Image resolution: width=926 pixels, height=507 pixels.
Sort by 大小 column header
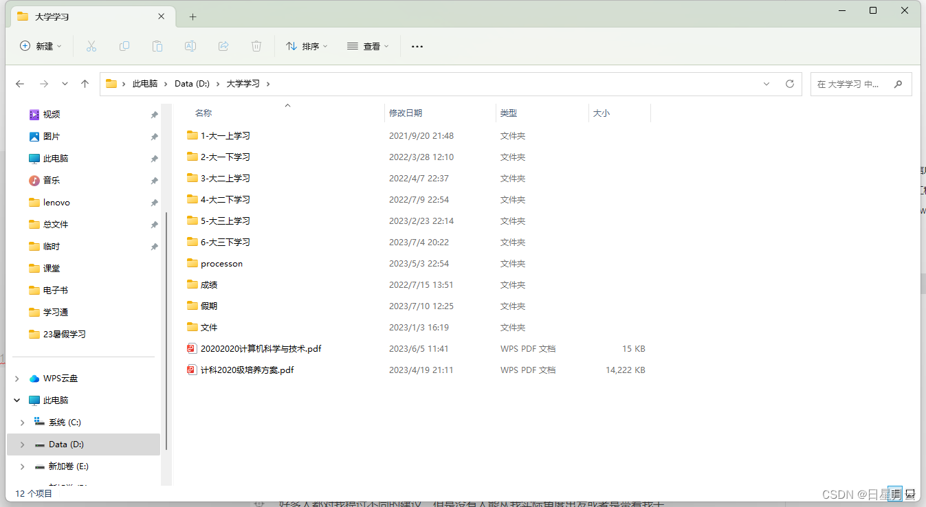[x=602, y=113]
